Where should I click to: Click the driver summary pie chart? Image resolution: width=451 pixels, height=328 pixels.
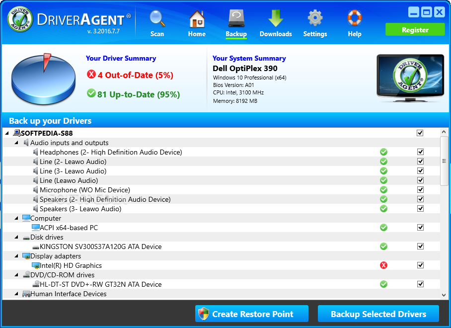pos(43,79)
